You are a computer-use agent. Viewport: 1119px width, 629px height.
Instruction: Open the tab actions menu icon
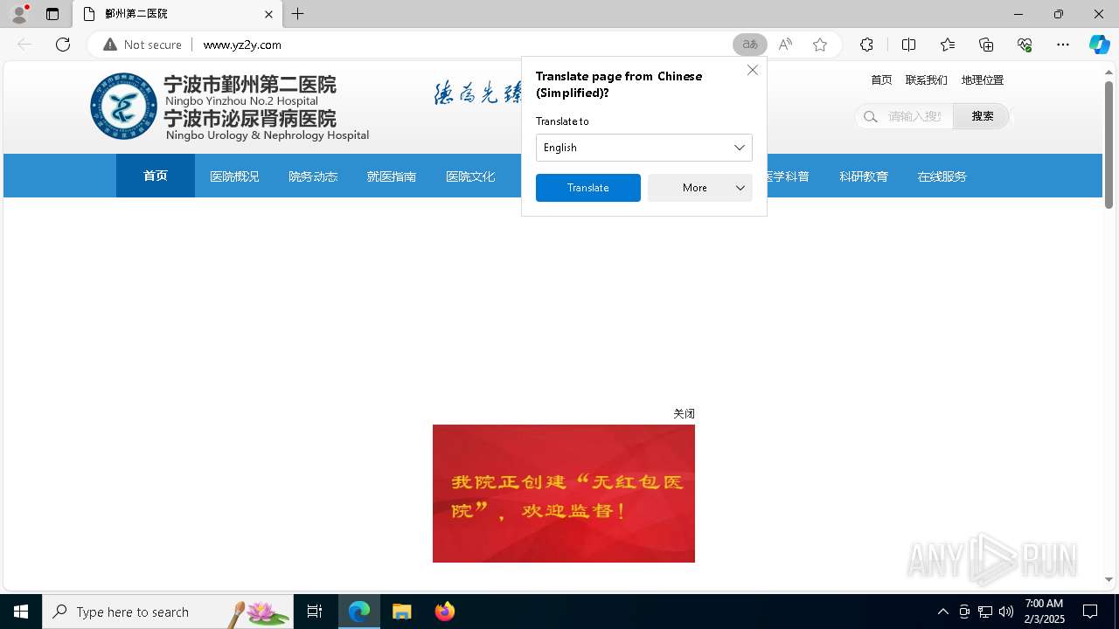[x=52, y=14]
